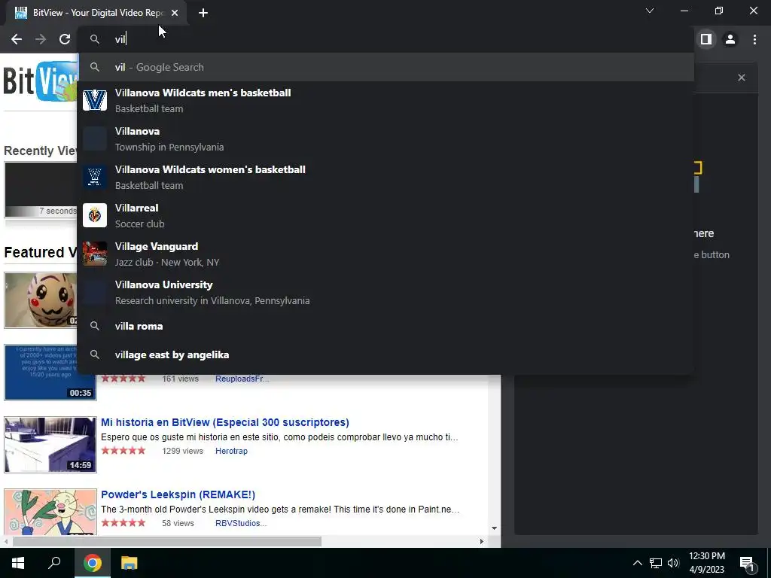This screenshot has width=771, height=578.
Task: Click the scroll-down arrow of vertical scrollbar
Action: click(x=494, y=528)
